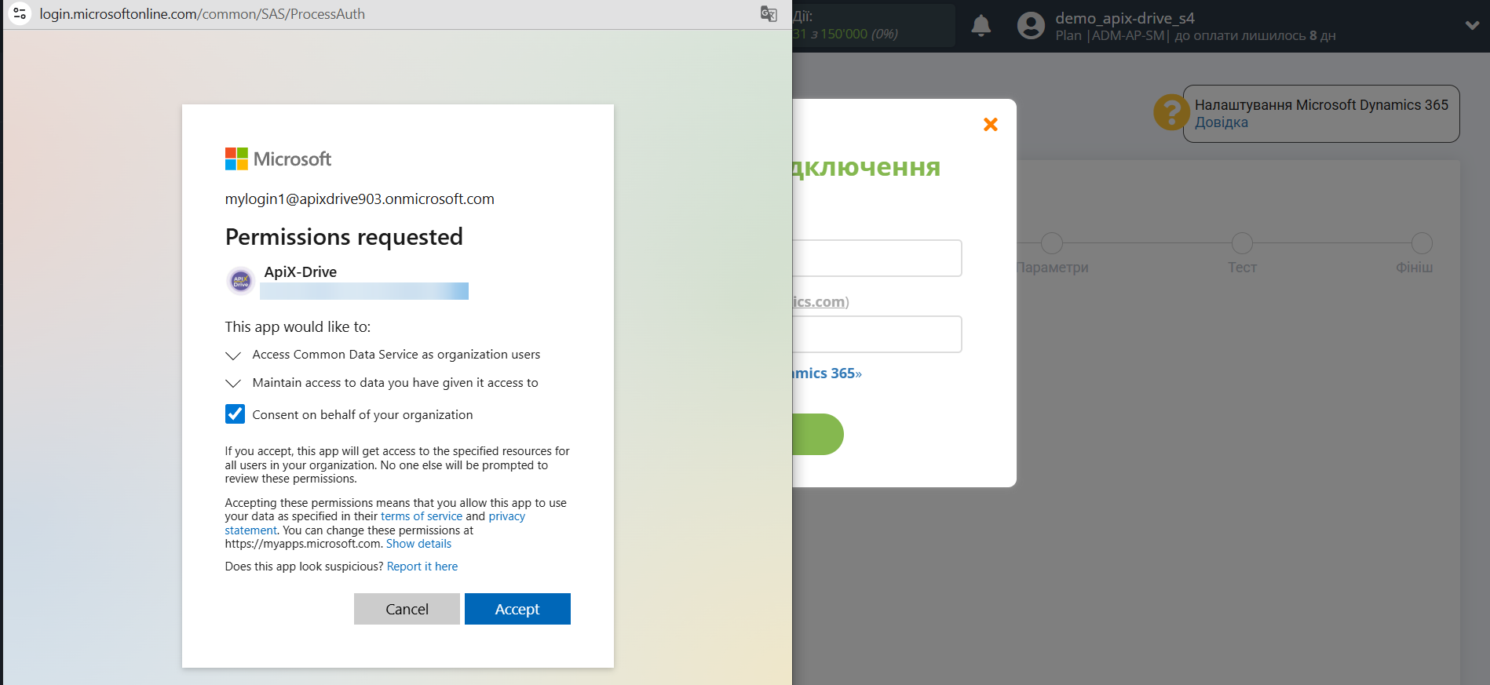Open the translate page icon
The width and height of the screenshot is (1490, 685).
click(x=769, y=14)
